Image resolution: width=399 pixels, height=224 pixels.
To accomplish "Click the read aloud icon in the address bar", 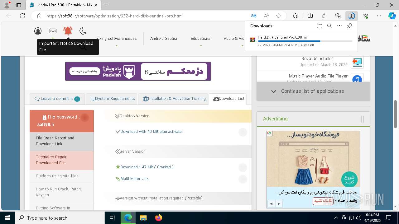I will (266, 16).
